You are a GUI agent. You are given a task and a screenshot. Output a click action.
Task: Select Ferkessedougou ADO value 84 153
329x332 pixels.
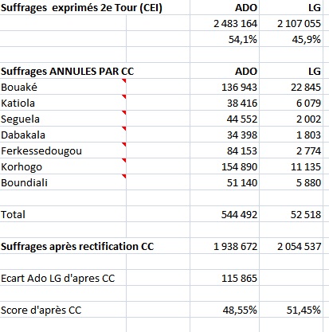(x=225, y=150)
